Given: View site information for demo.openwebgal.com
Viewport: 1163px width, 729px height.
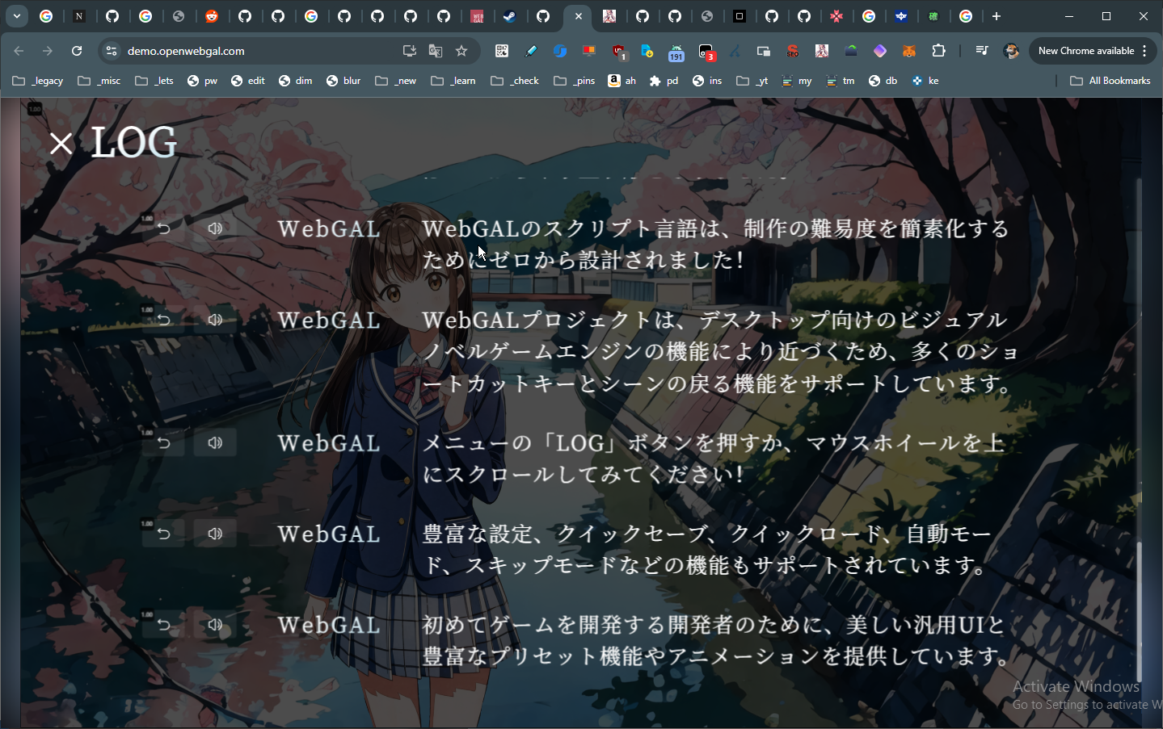Looking at the screenshot, I should [x=112, y=51].
